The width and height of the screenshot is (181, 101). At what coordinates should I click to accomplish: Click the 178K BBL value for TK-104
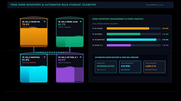point(165,45)
